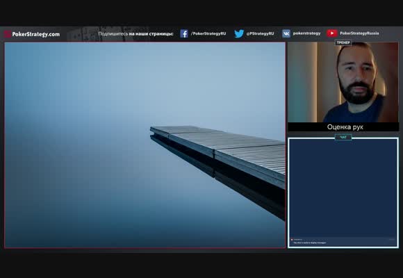Click the red PokerStrategy logo emblem
Screen dimensions: 403x278
(7, 34)
